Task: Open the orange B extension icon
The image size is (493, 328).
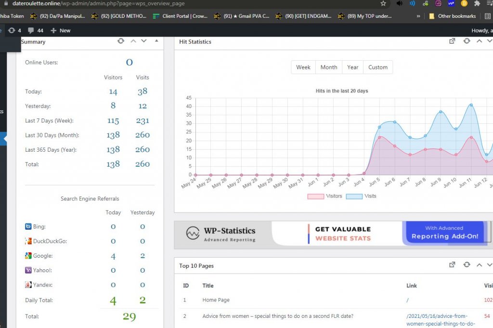Action: point(464,3)
